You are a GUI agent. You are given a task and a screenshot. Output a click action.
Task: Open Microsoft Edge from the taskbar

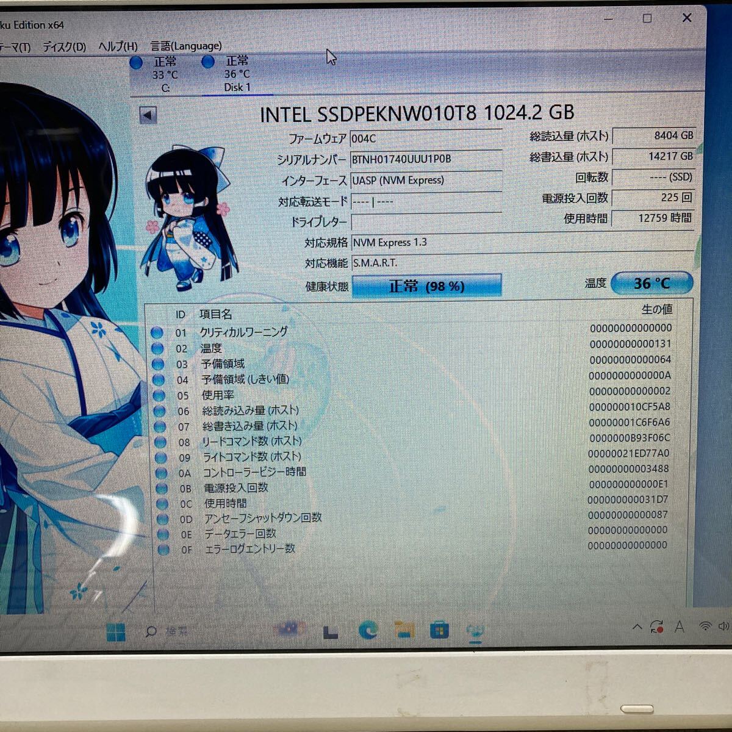367,630
